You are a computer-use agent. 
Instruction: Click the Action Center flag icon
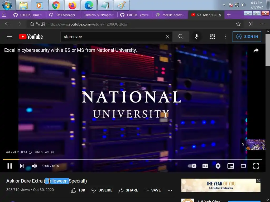tap(230, 5)
